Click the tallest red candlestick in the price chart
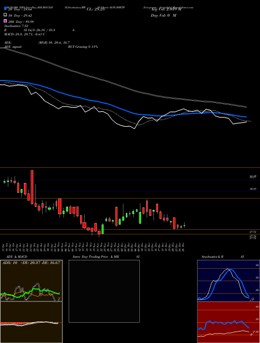The image size is (260, 343). [32, 187]
